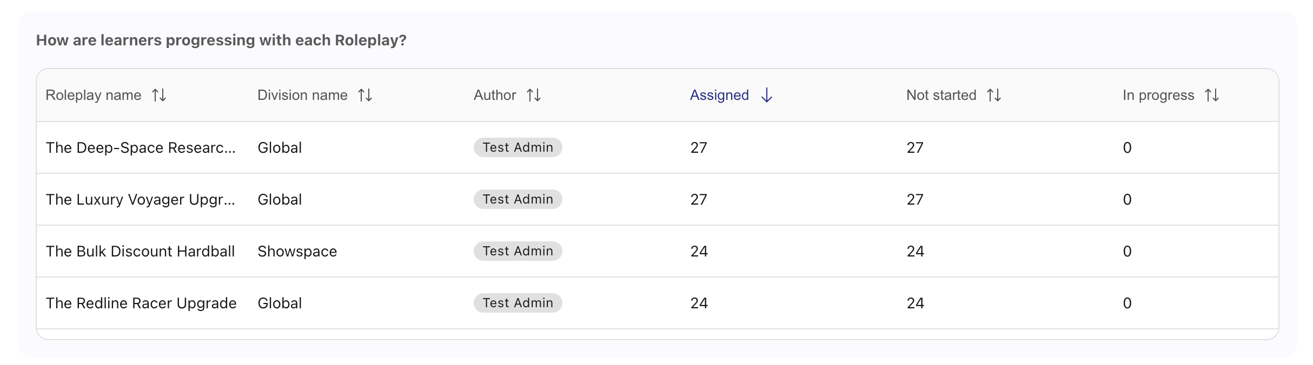Select the Not started header label

[941, 95]
